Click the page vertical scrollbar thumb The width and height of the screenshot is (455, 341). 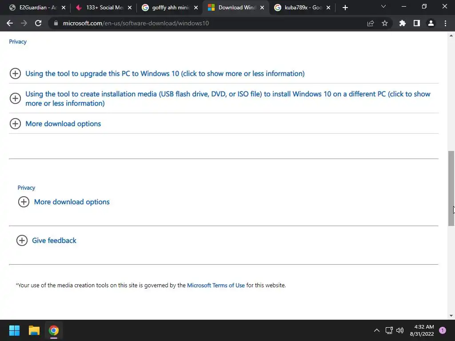[x=451, y=188]
